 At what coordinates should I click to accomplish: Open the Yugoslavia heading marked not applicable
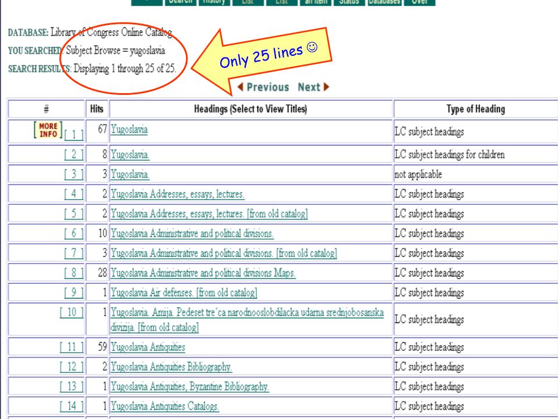tap(130, 174)
